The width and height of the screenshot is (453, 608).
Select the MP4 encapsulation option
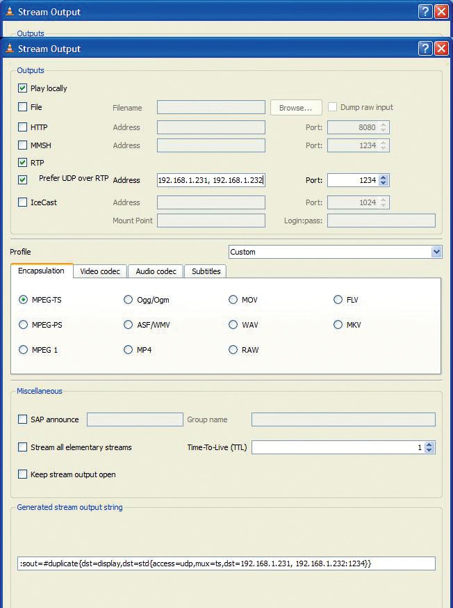pos(128,350)
